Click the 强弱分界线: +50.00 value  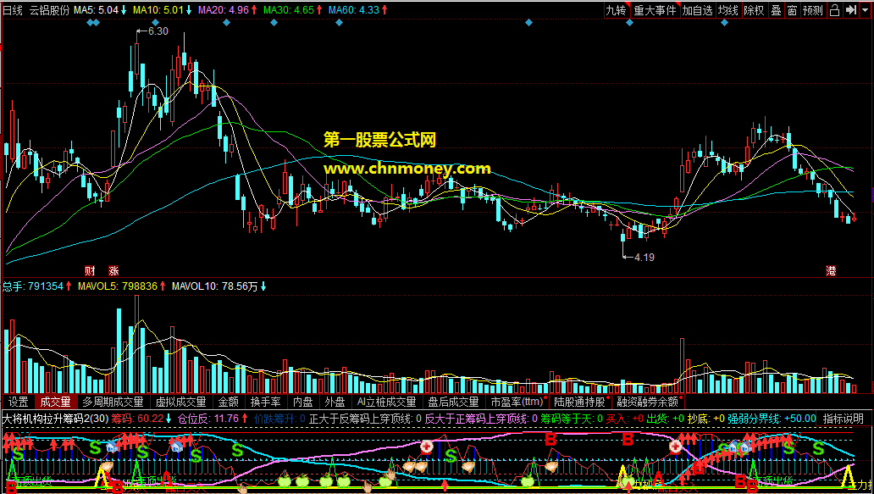click(772, 419)
